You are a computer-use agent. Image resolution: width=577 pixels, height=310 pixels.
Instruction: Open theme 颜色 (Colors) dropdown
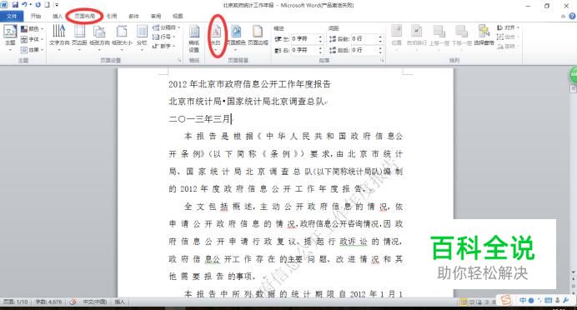[x=32, y=28]
